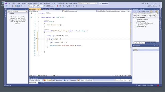
Task: Open the txtRfidTag_TextChanged member dropdown
Action: [x=113, y=11]
